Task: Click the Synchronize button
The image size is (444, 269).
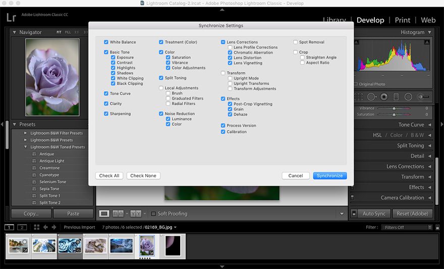Action: coord(329,176)
